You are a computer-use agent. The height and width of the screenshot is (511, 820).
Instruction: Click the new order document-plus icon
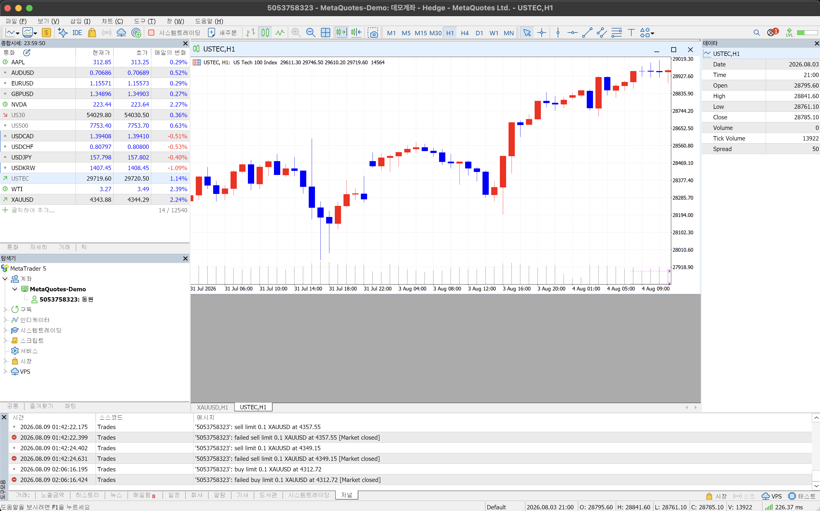point(212,33)
